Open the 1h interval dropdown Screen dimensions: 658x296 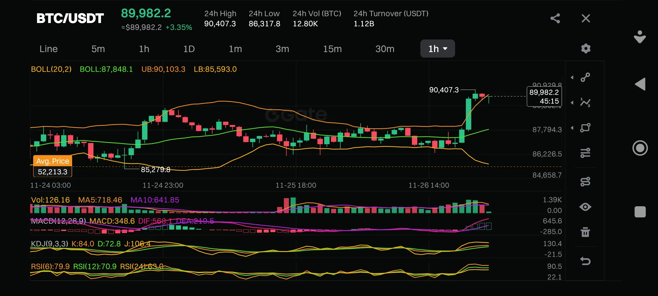click(x=438, y=49)
